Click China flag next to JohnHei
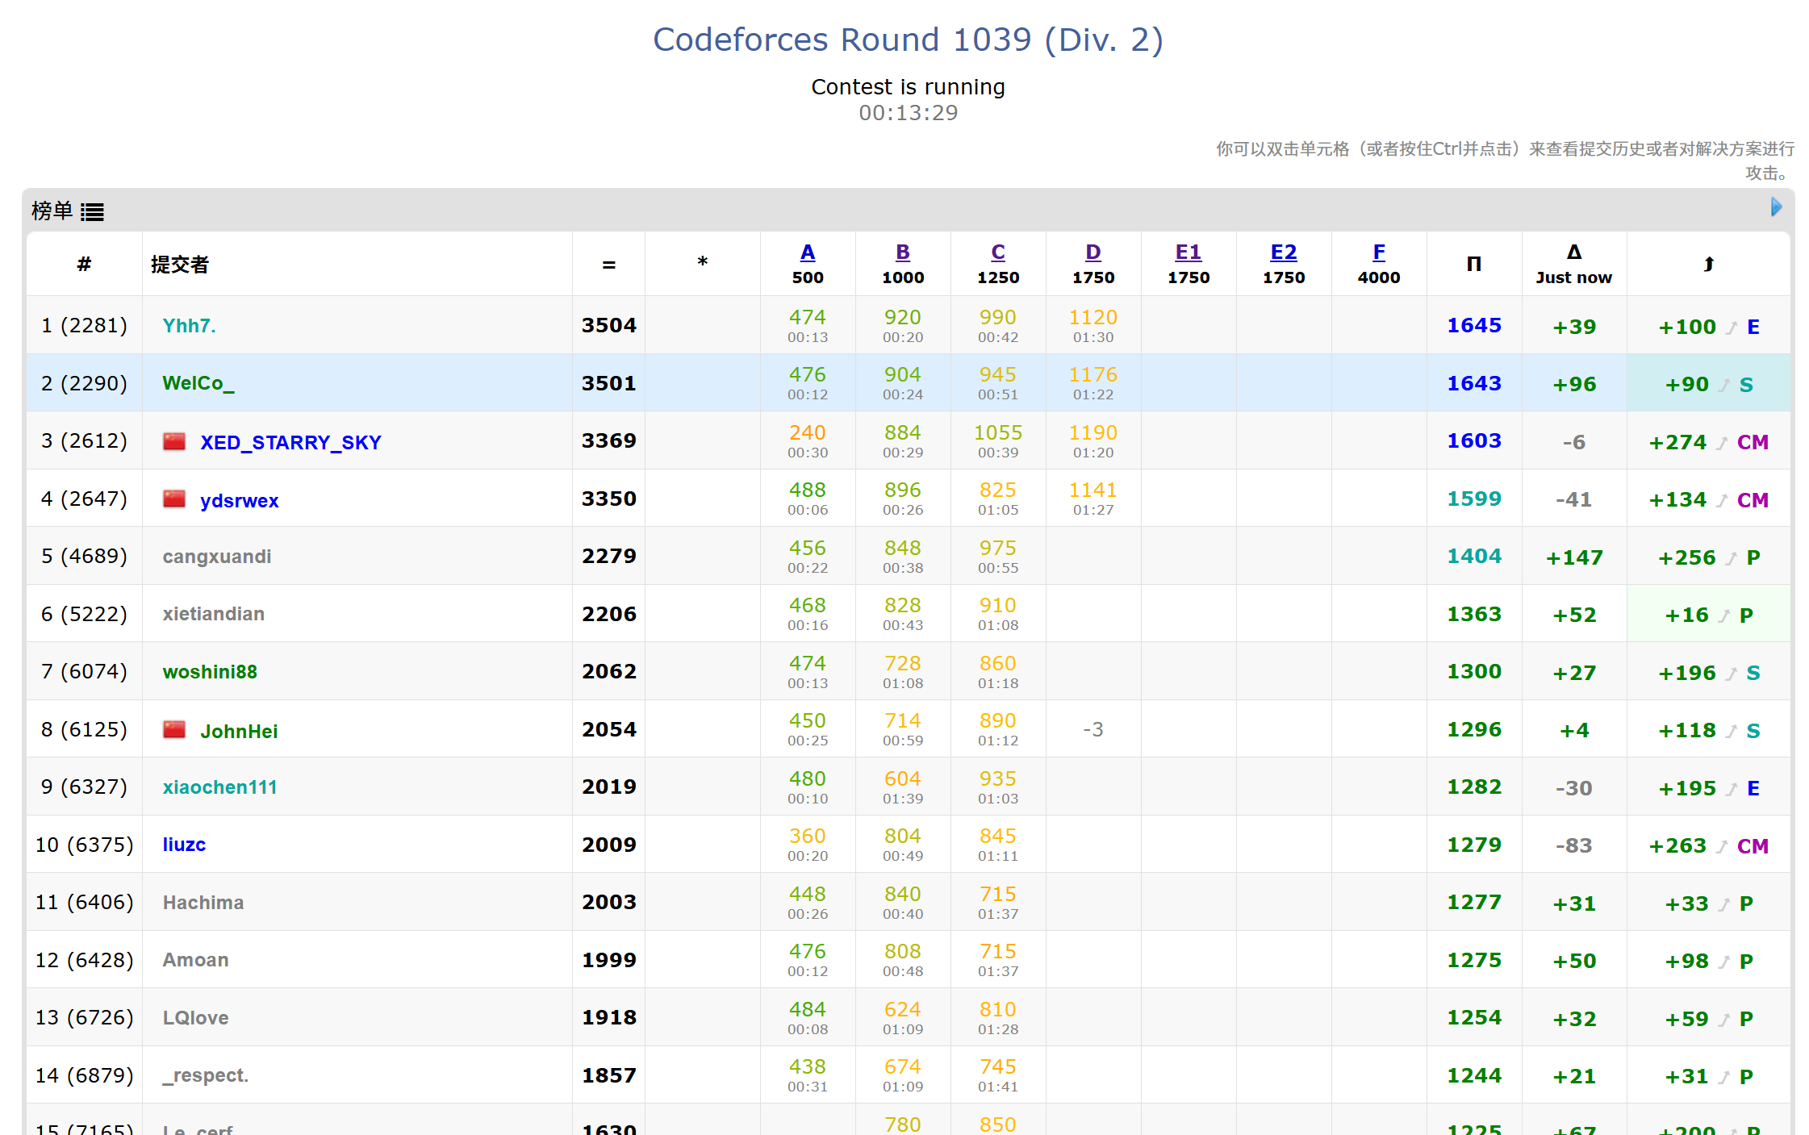 (174, 730)
